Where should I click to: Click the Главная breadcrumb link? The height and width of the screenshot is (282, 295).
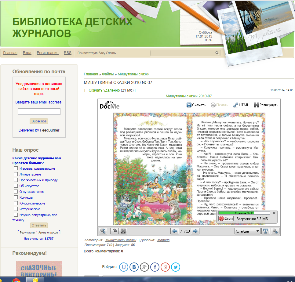tap(91, 74)
